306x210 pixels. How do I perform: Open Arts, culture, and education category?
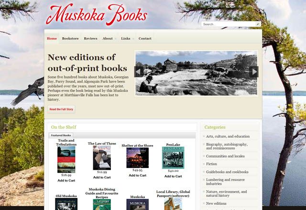(x=228, y=136)
